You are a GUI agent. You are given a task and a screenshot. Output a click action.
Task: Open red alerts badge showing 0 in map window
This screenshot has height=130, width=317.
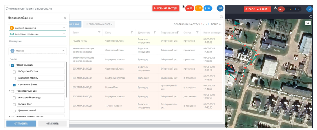(x=281, y=9)
